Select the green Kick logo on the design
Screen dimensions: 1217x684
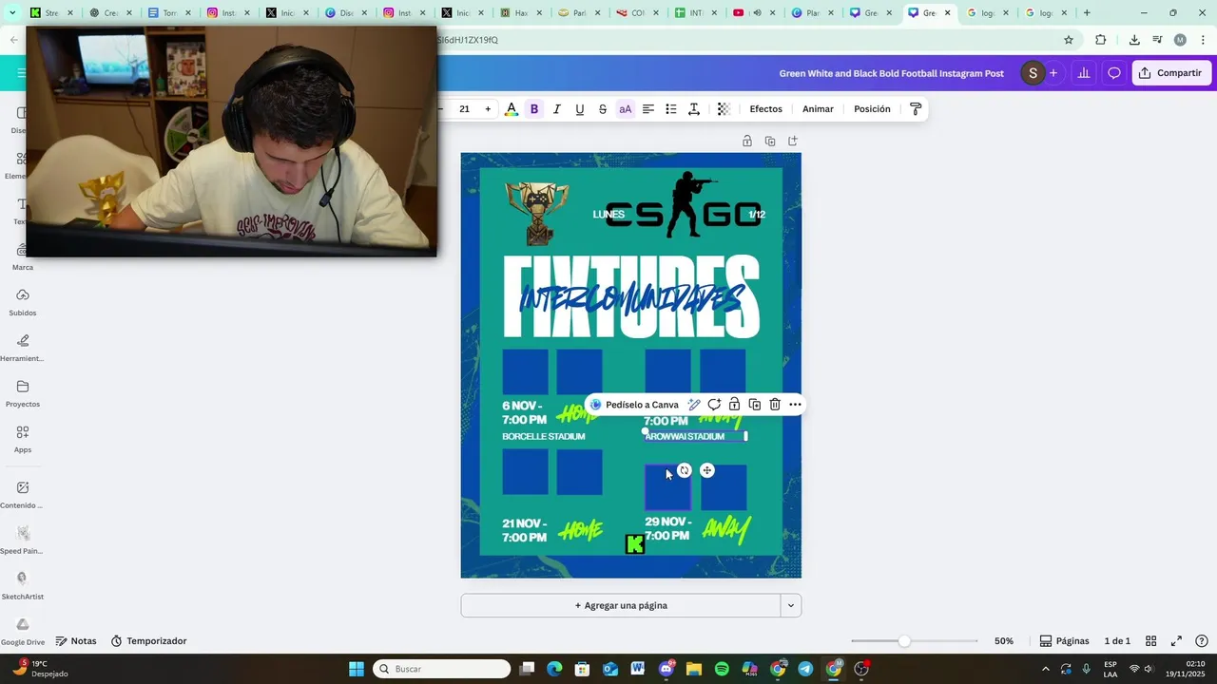tap(635, 544)
